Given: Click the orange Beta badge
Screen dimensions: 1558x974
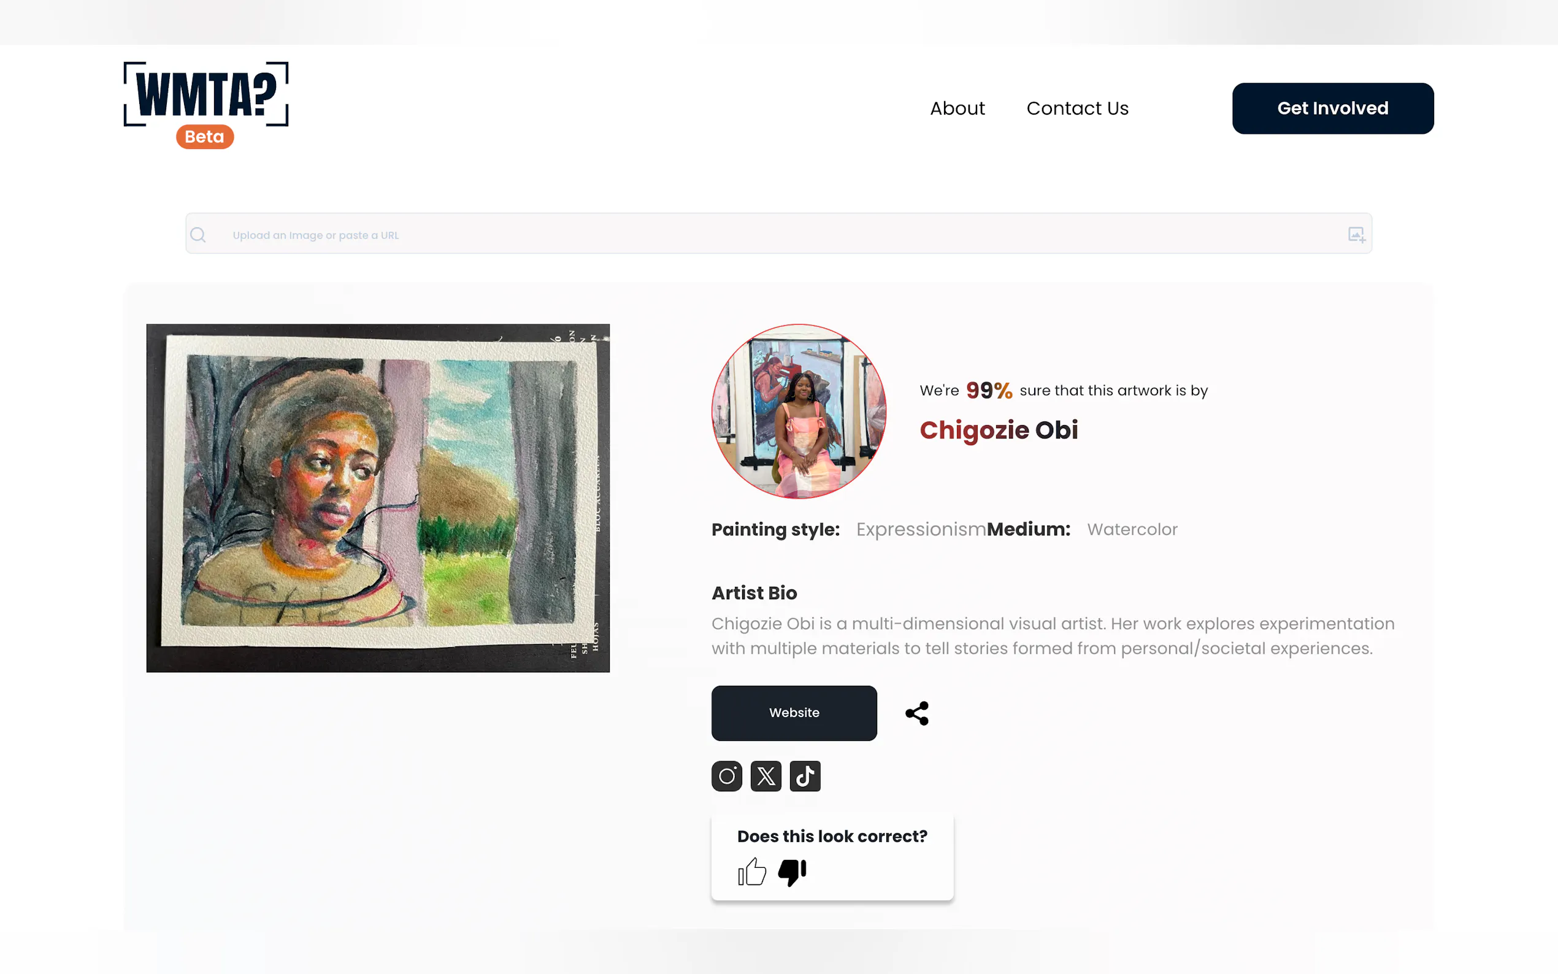Looking at the screenshot, I should pos(205,137).
